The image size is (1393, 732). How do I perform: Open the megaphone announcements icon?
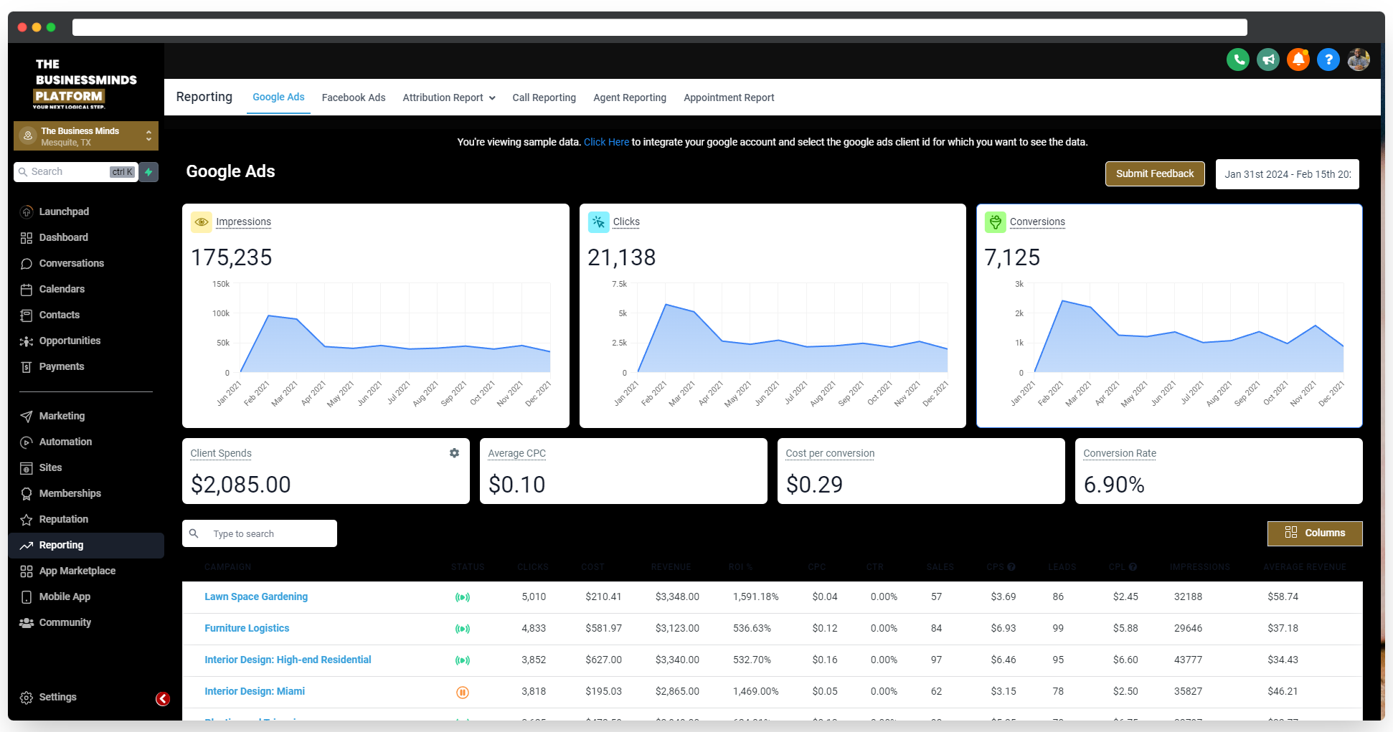pos(1267,60)
